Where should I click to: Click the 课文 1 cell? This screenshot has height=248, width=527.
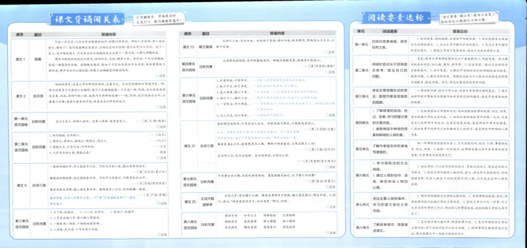pos(20,59)
